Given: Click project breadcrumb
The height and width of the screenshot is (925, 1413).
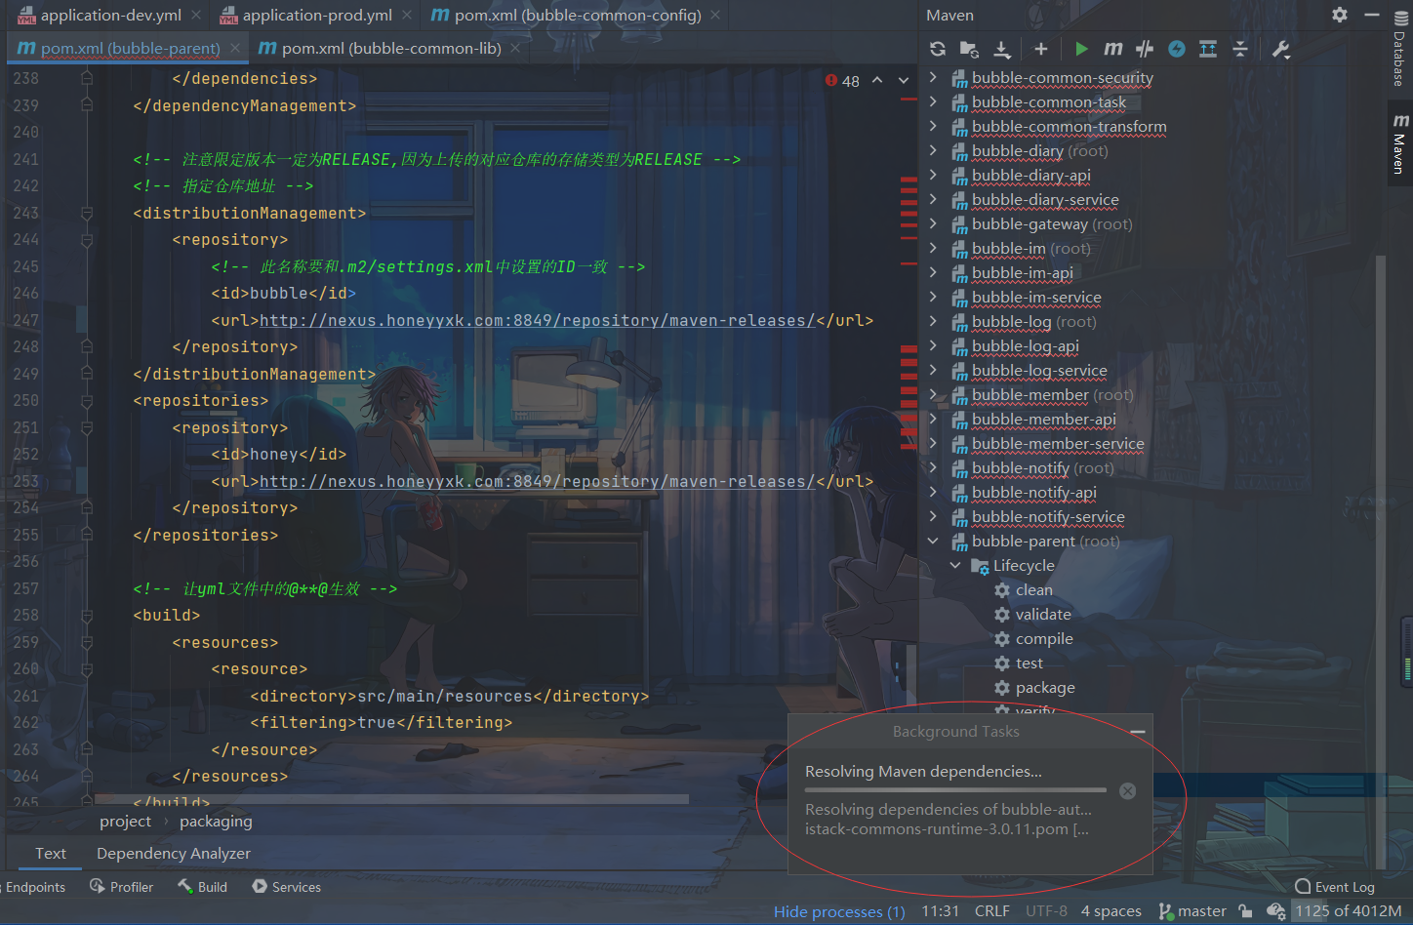Looking at the screenshot, I should pyautogui.click(x=125, y=821).
